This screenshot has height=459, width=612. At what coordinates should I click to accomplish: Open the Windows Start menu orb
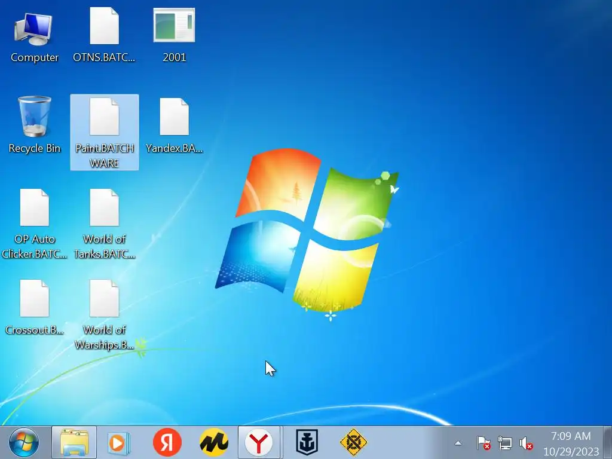click(24, 443)
